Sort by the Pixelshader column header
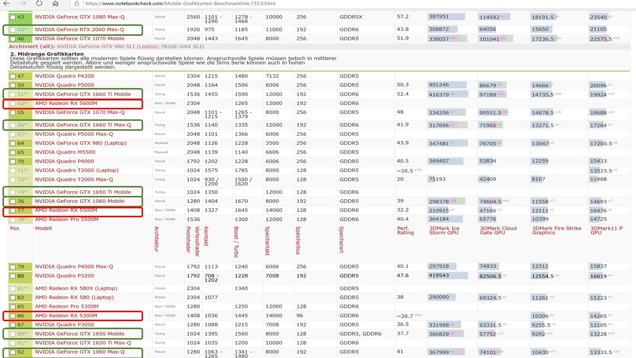 (x=188, y=239)
